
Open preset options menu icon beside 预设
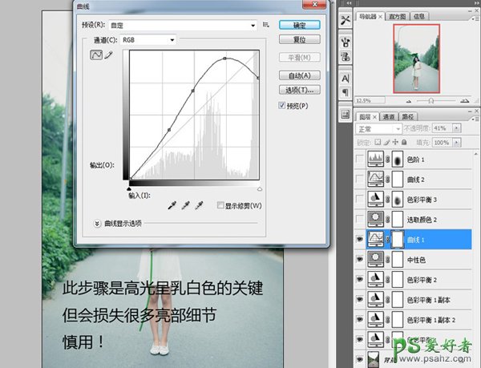coord(269,25)
